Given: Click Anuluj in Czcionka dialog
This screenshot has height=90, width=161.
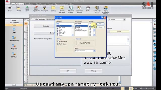Looking at the screenshot, I should (100, 27).
